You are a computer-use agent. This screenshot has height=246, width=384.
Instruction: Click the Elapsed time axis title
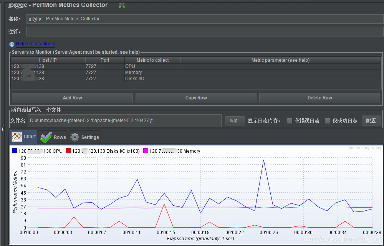pyautogui.click(x=200, y=238)
